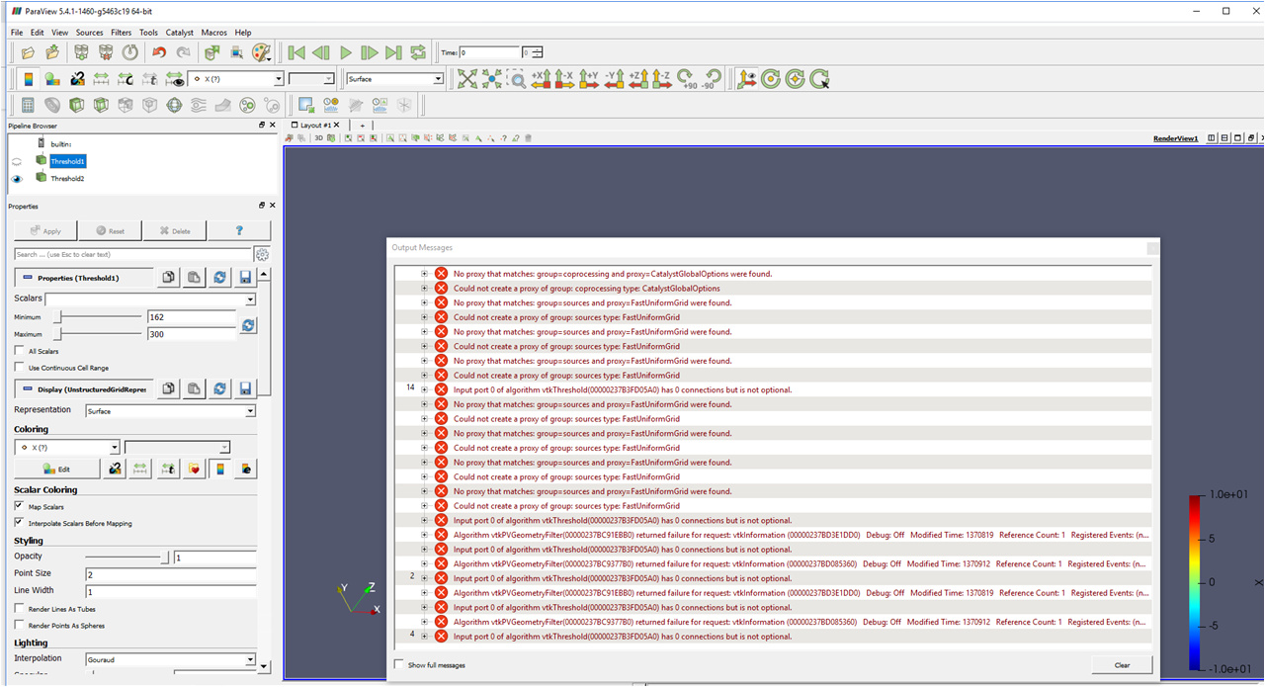This screenshot has width=1265, height=687.
Task: Toggle visibility eye for Threshold1
Action: [16, 161]
